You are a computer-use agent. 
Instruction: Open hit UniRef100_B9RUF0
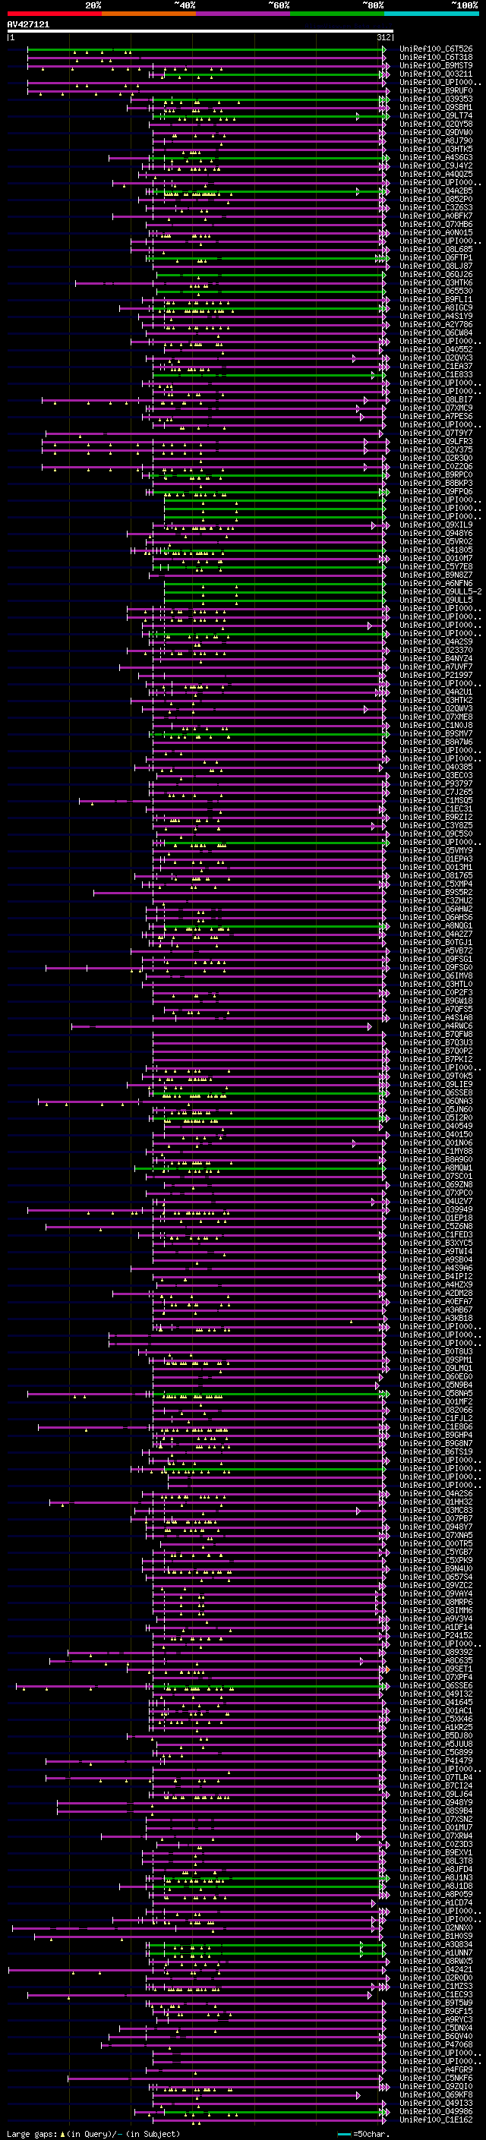tap(436, 91)
